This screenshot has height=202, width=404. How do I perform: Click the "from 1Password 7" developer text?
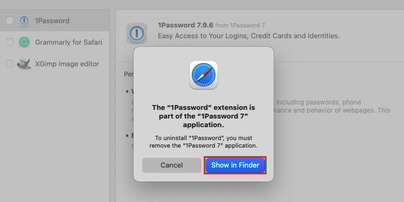pyautogui.click(x=240, y=25)
